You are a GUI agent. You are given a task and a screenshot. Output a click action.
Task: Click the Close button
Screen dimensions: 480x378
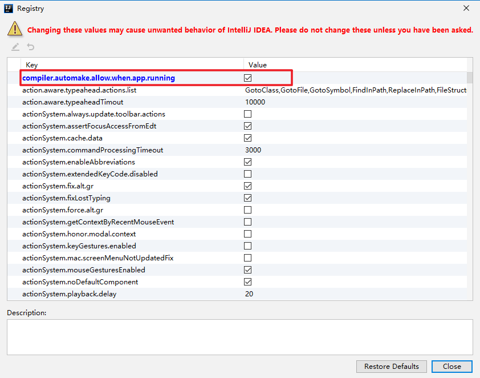[452, 367]
